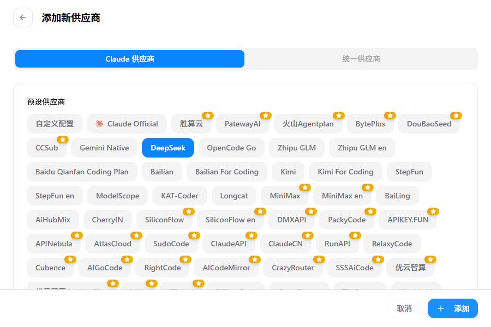Select MiniMax provider

click(285, 196)
